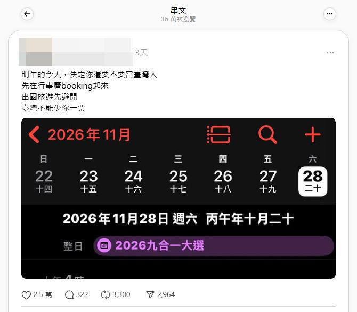
Task: Like the post with heart icon
Action: pyautogui.click(x=26, y=295)
